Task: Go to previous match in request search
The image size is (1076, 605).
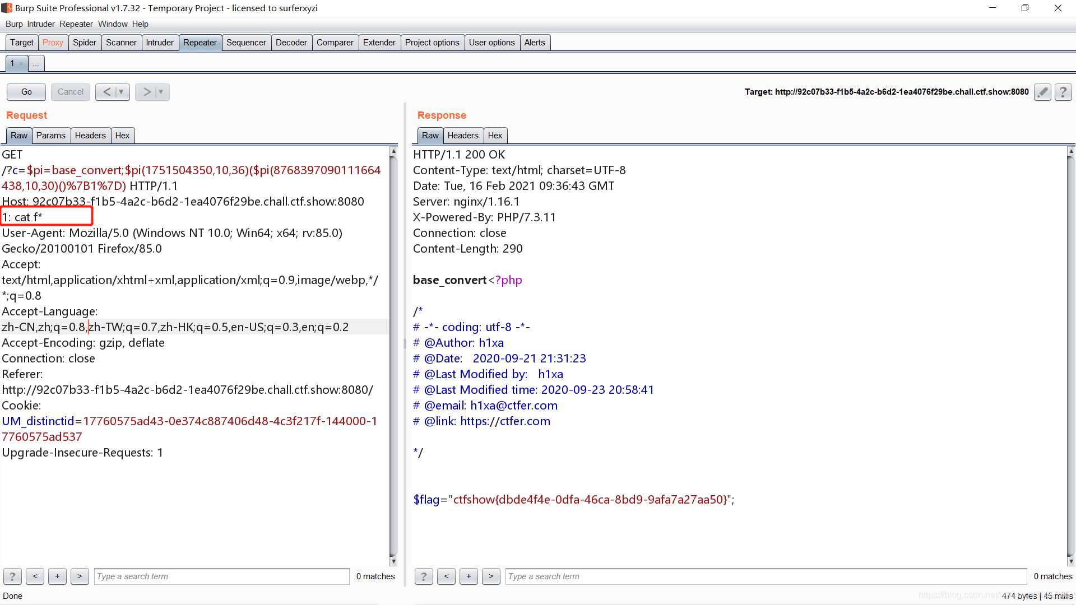Action: coord(35,576)
